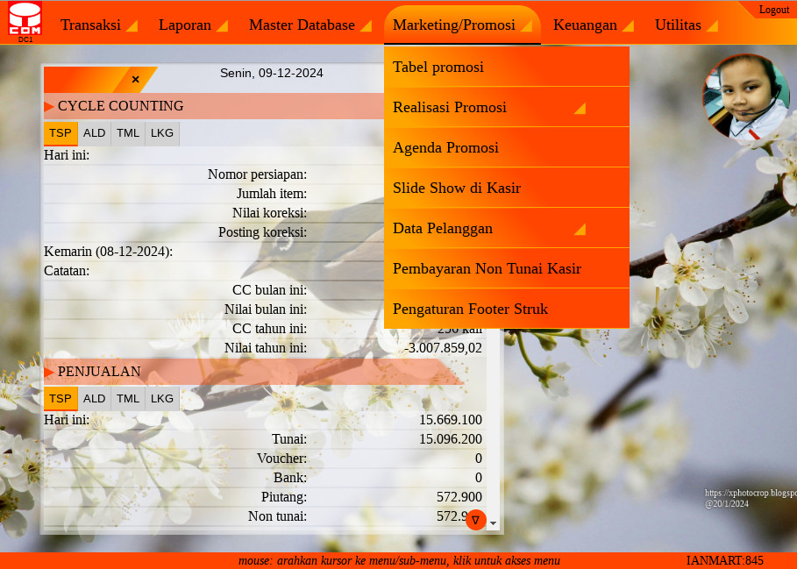This screenshot has height=569, width=797.
Task: Click the COM logo icon at top left
Action: coord(25,21)
